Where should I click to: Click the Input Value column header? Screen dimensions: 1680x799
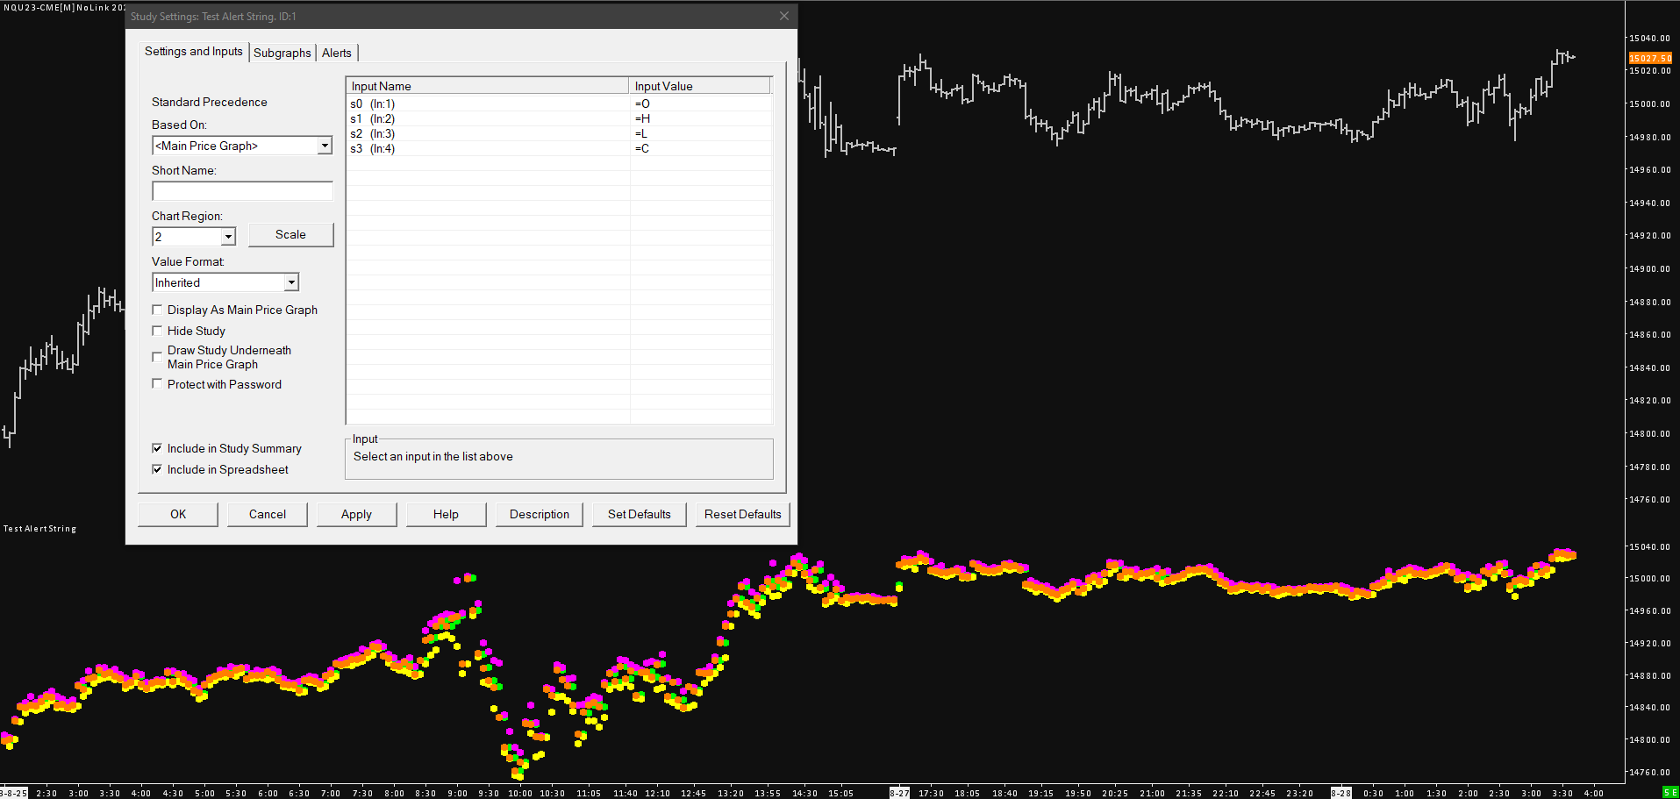[x=700, y=86]
